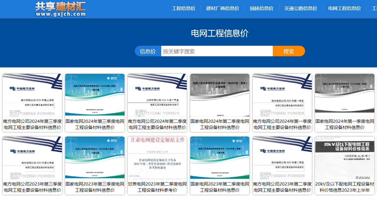This screenshot has width=377, height=197.
Task: Click title link 南方电网公司2024年第三季度电网工程主要设备材料信息价
Action: coord(32,124)
